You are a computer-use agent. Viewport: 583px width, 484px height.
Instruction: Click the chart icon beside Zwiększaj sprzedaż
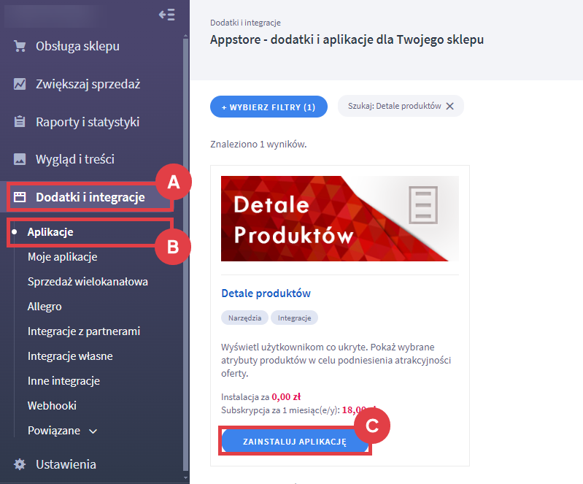point(20,84)
